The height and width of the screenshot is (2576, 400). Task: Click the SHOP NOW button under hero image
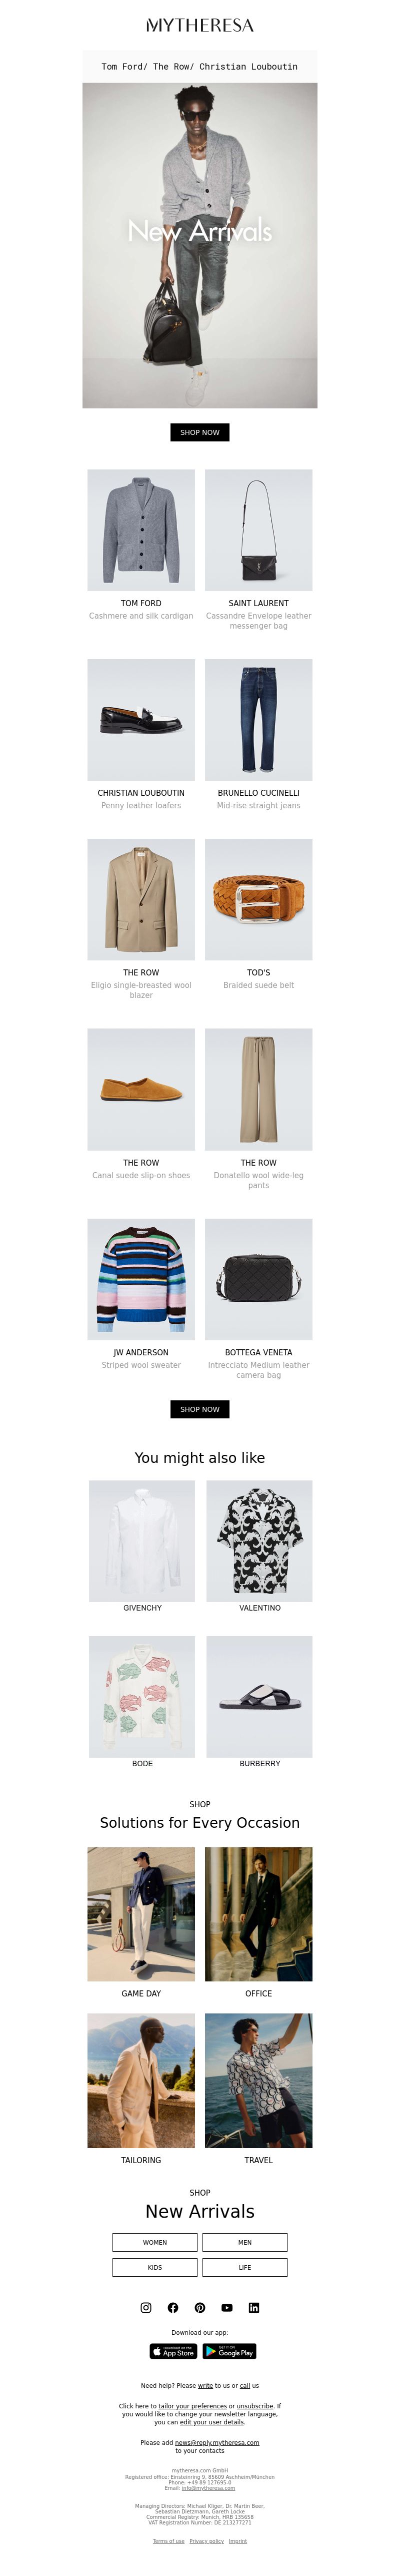pyautogui.click(x=200, y=432)
